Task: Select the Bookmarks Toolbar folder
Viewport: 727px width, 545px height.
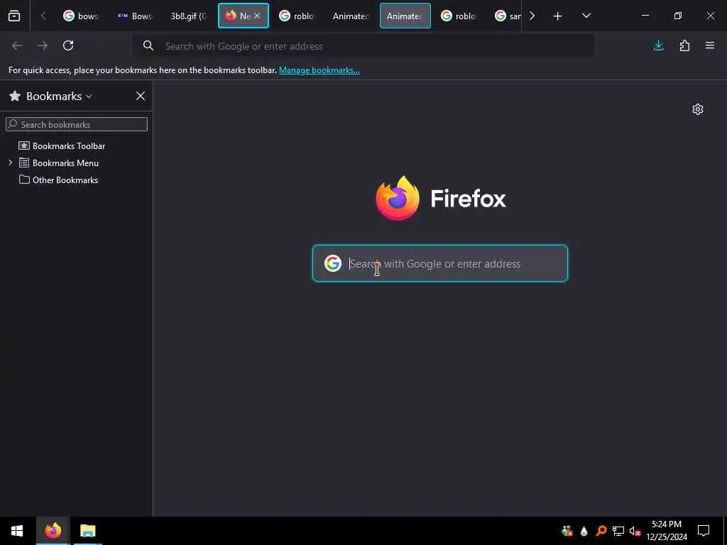Action: (69, 146)
